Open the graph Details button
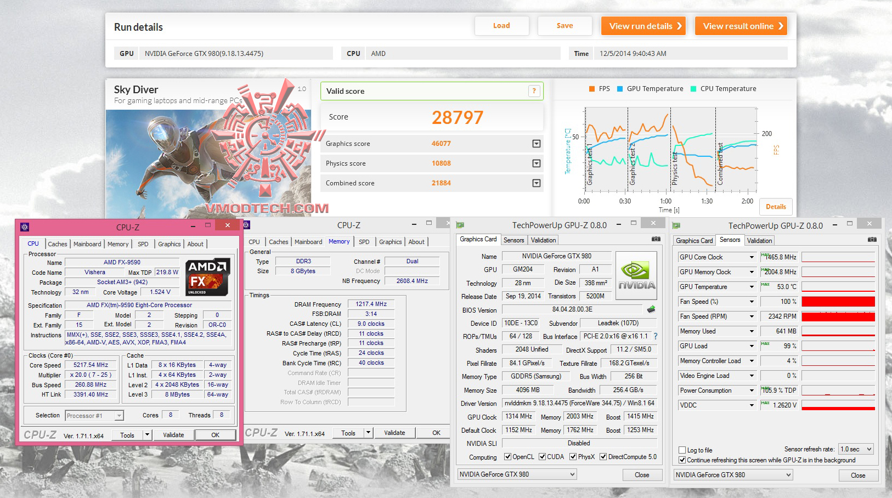 [776, 207]
